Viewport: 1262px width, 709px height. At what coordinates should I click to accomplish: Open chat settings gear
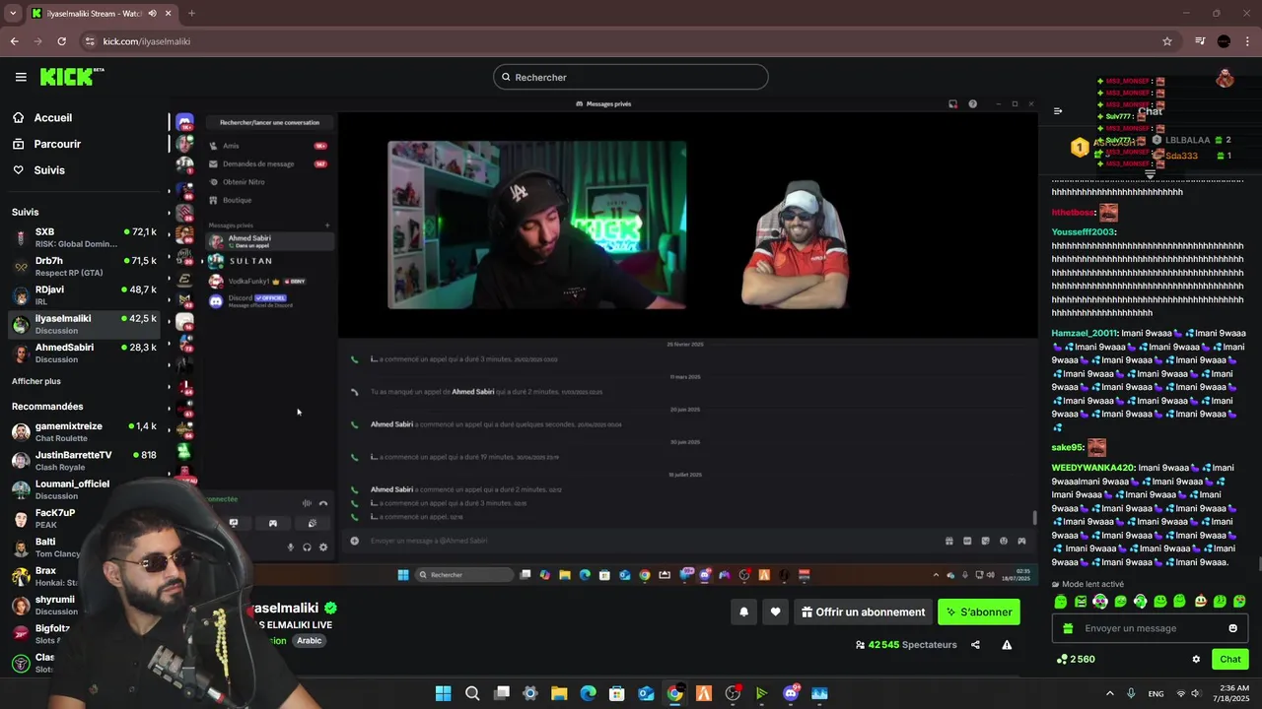point(1196,659)
